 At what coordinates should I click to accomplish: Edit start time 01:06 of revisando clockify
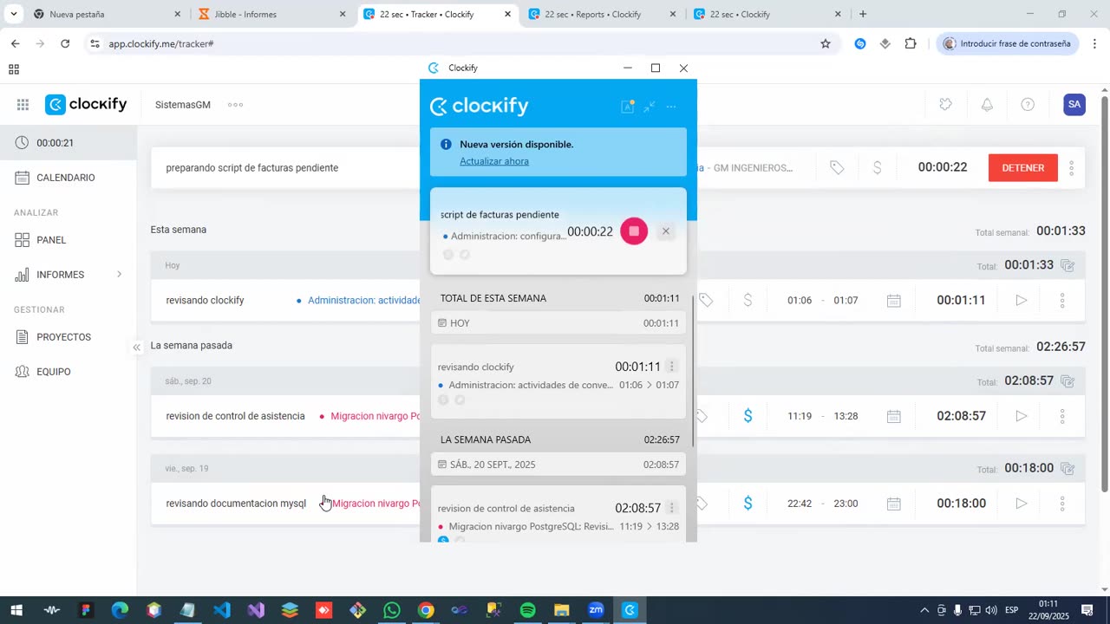tap(800, 301)
